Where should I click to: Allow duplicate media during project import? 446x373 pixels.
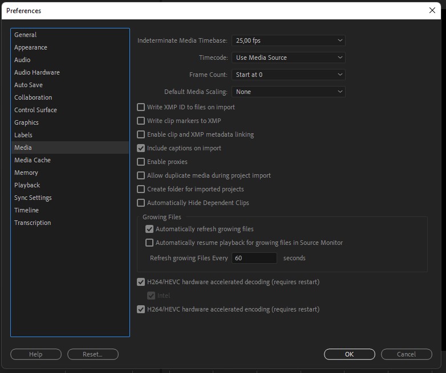[x=141, y=175]
